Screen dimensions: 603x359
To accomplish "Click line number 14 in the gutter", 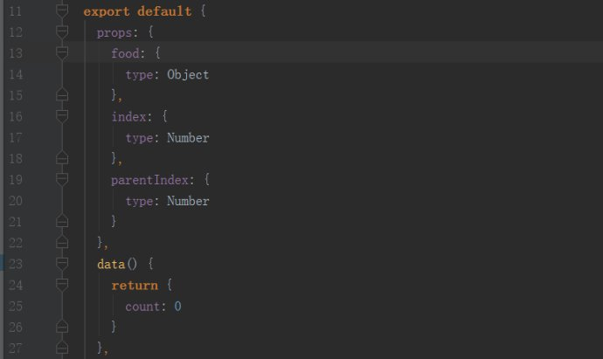I will (17, 75).
